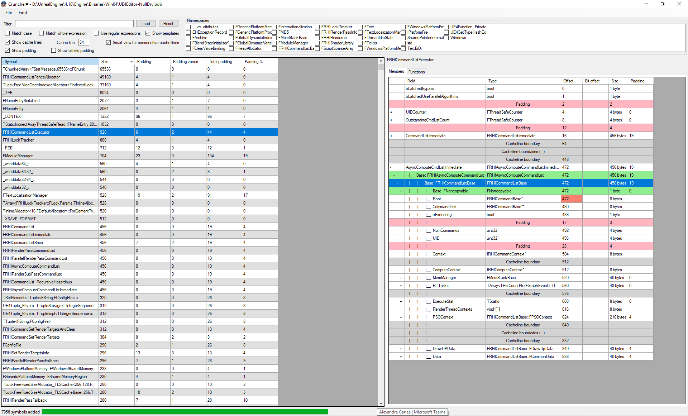Select the NumCommands member row
This screenshot has height=416, width=688.
(521, 230)
